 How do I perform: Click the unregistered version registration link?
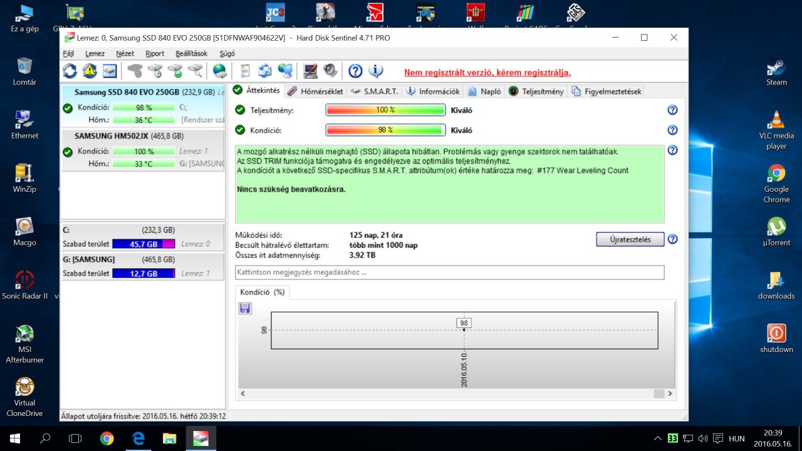coord(487,73)
